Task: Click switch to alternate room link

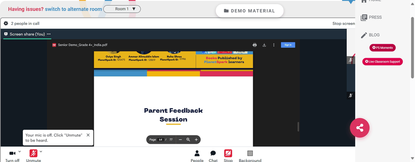Action: tap(73, 9)
